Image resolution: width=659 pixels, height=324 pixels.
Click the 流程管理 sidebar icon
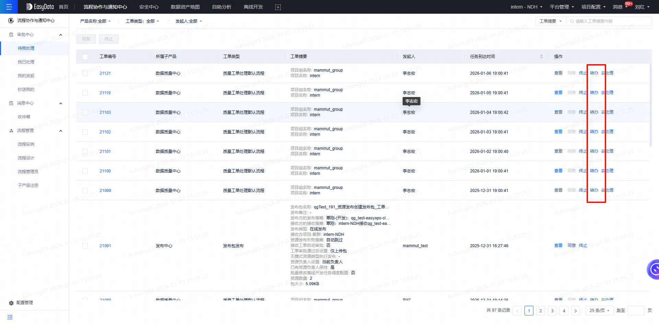[x=11, y=131]
